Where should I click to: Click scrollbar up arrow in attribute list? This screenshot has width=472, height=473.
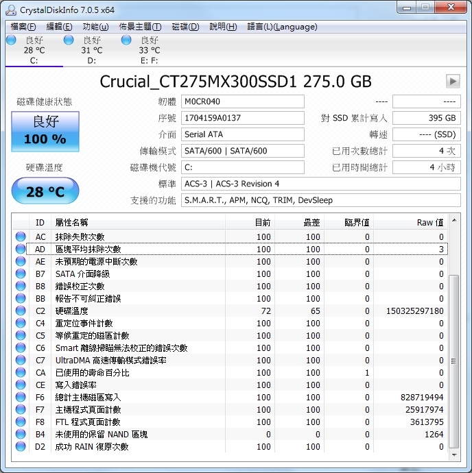pyautogui.click(x=454, y=221)
